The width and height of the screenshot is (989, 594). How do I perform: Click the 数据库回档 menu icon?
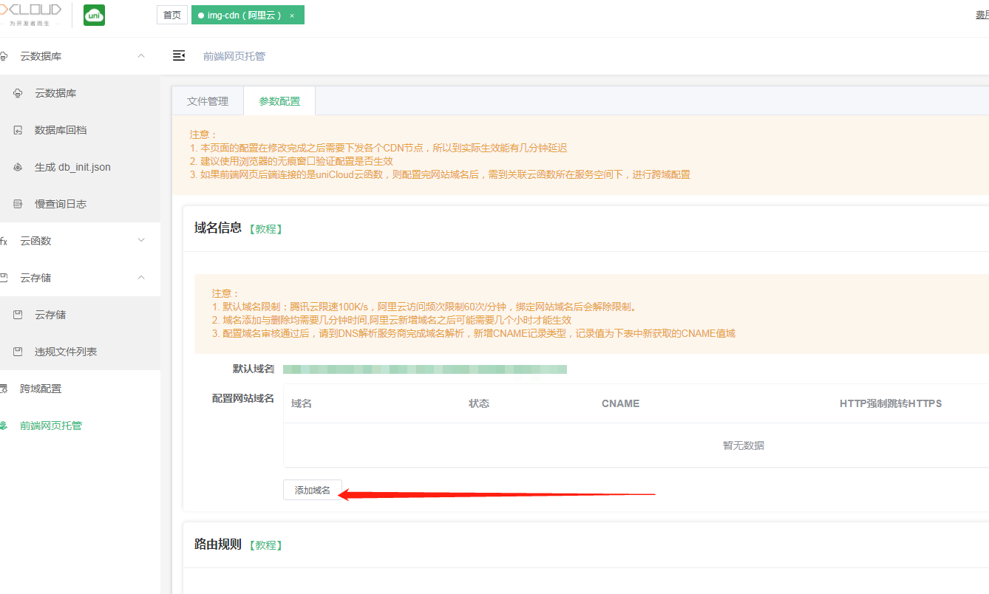pyautogui.click(x=18, y=130)
